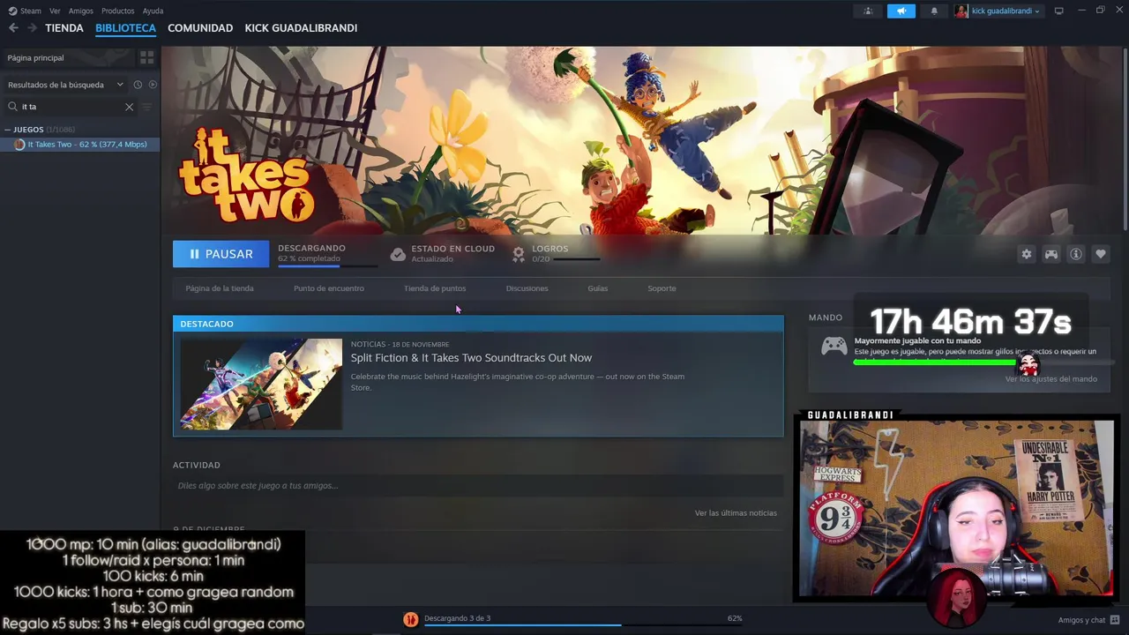Viewport: 1129px width, 635px height.
Task: Click Ver las últimas noticias link
Action: pos(736,513)
